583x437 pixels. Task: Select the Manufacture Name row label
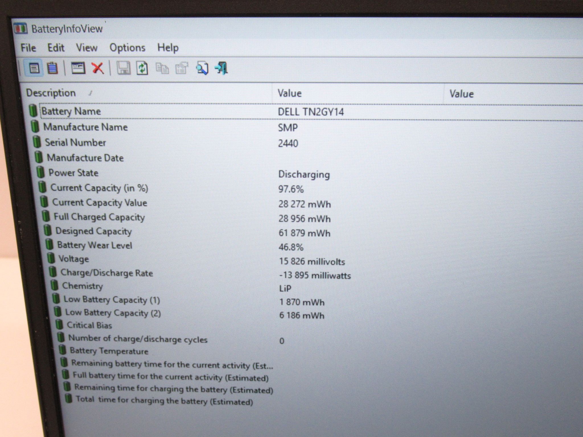(x=85, y=127)
